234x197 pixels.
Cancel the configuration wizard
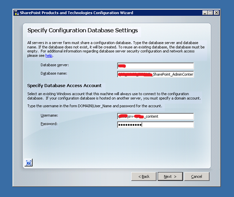197,176
